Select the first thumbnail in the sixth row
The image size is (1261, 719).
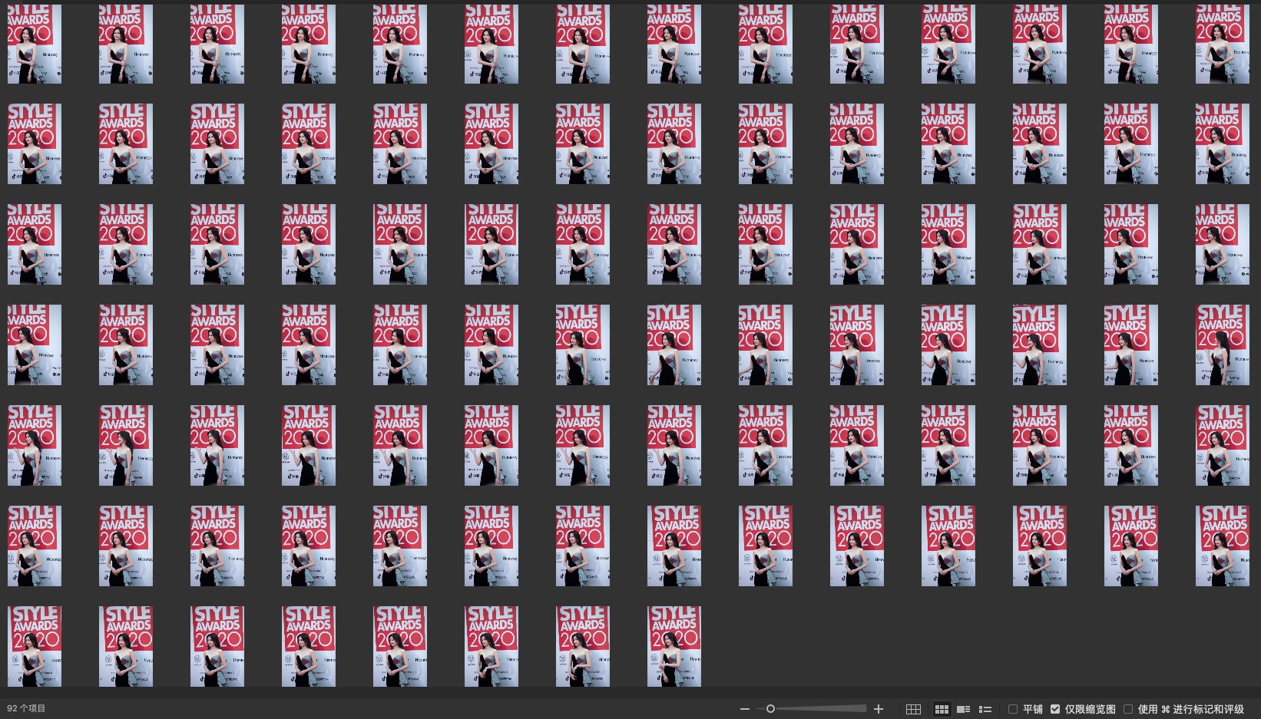point(35,546)
